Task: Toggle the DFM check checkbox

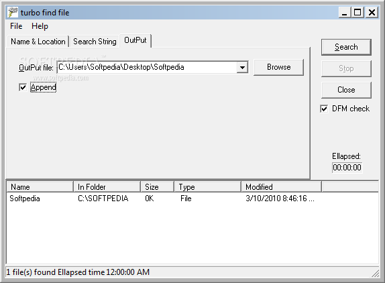Action: 324,109
